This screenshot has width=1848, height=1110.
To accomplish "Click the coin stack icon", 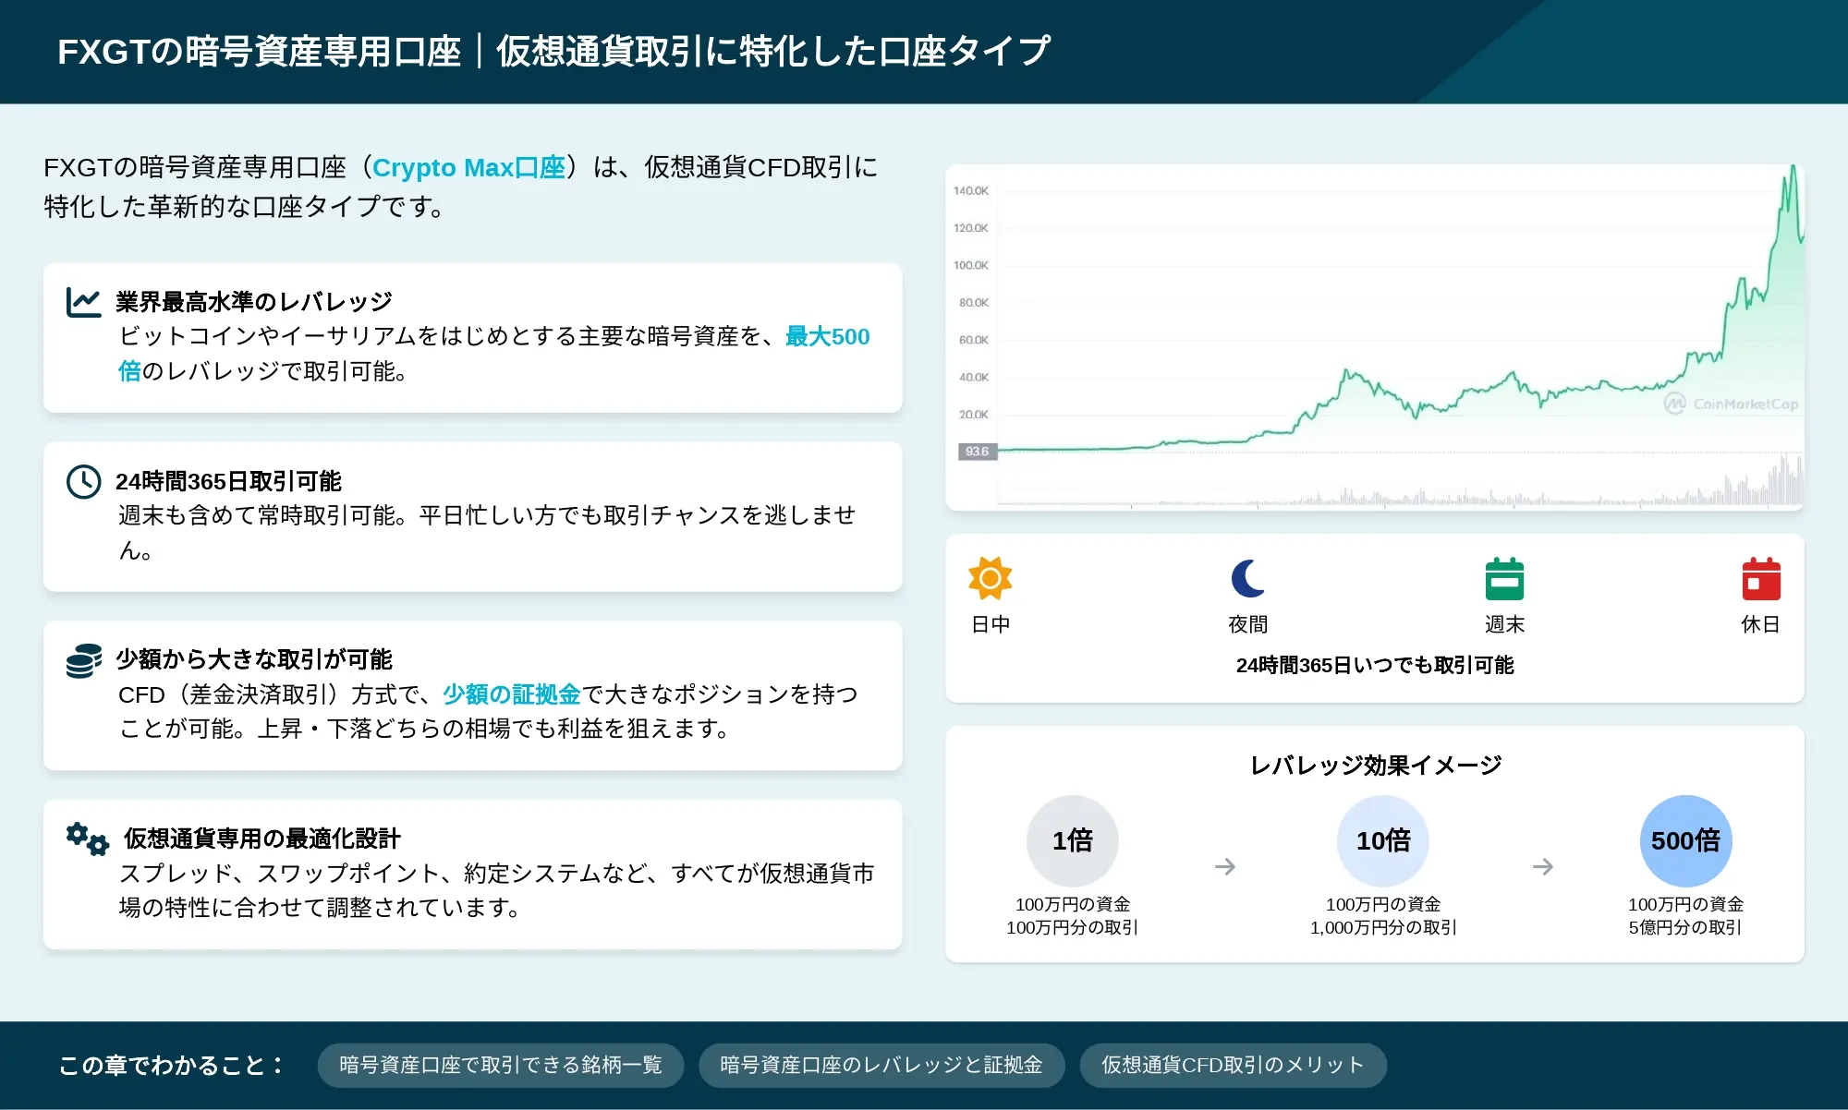I will pos(83,660).
